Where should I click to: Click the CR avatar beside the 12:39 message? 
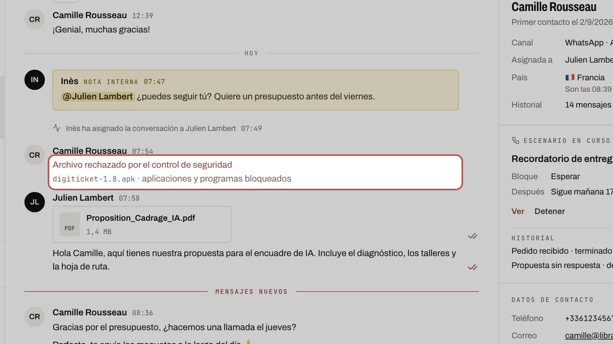coord(34,20)
